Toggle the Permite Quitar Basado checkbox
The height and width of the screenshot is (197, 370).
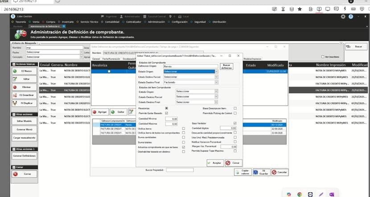(x=166, y=113)
